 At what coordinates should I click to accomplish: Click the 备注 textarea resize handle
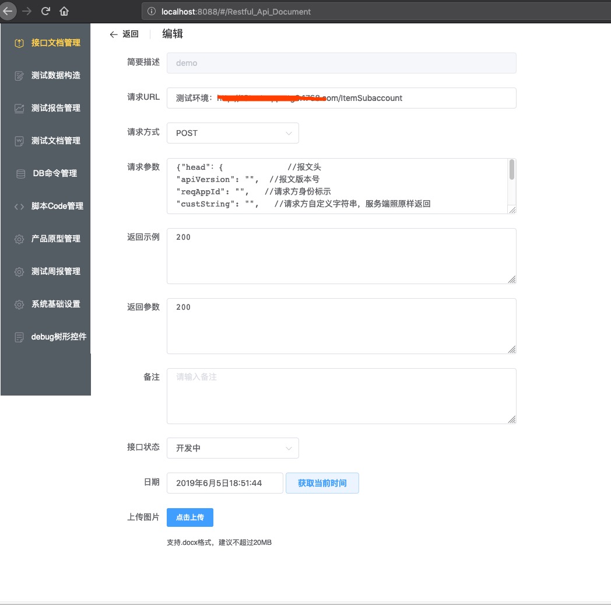coord(512,419)
